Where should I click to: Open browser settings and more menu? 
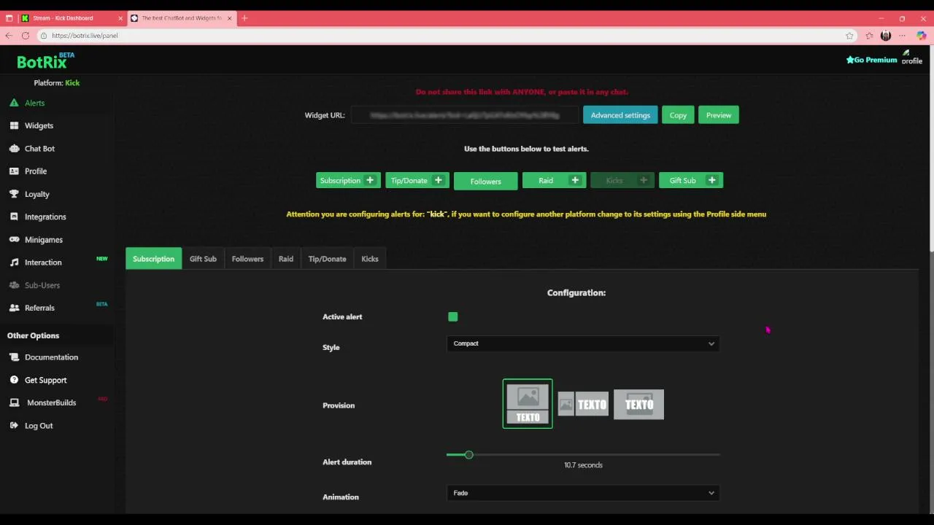coord(903,36)
